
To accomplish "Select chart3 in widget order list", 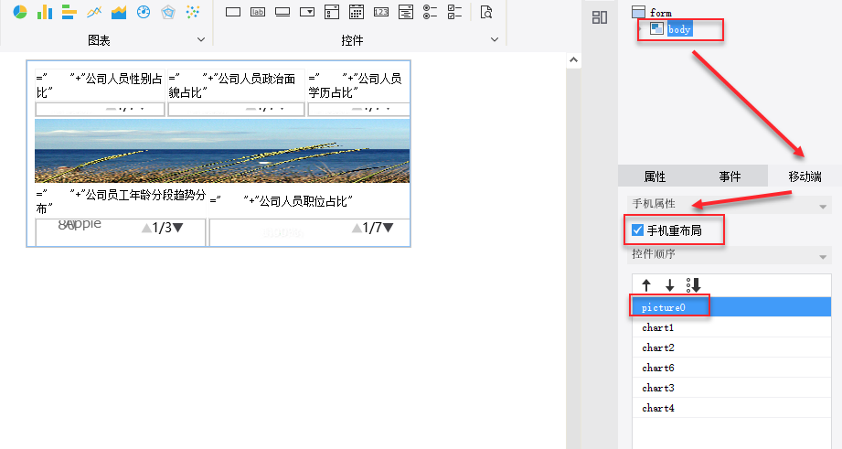I will pyautogui.click(x=657, y=389).
